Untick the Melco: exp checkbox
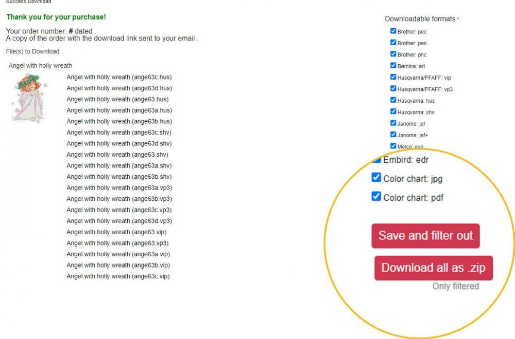 click(x=393, y=146)
